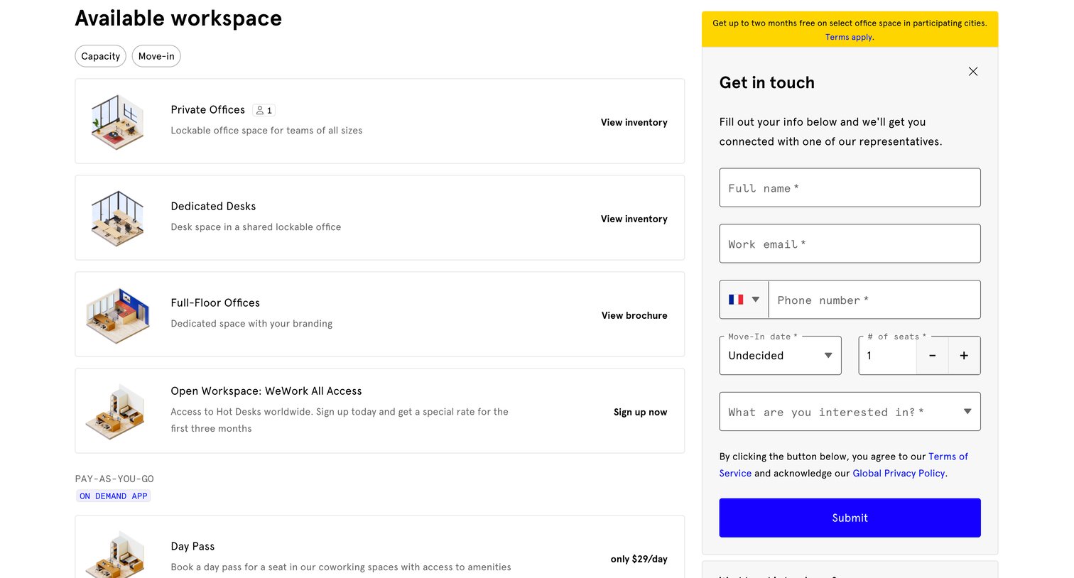Click the PAY-AS-YOU-GO label
Image resolution: width=1074 pixels, height=578 pixels.
pyautogui.click(x=114, y=479)
